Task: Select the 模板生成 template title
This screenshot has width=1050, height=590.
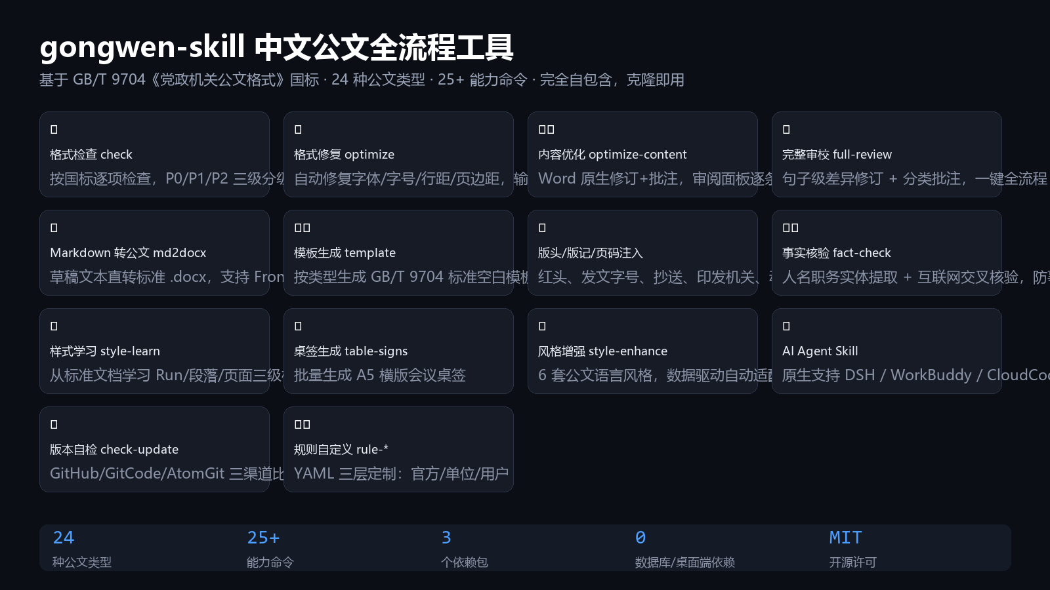Action: [345, 253]
